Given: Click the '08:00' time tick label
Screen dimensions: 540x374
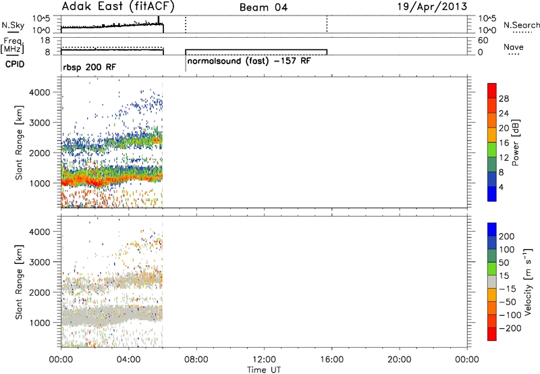Looking at the screenshot, I should pyautogui.click(x=196, y=360).
